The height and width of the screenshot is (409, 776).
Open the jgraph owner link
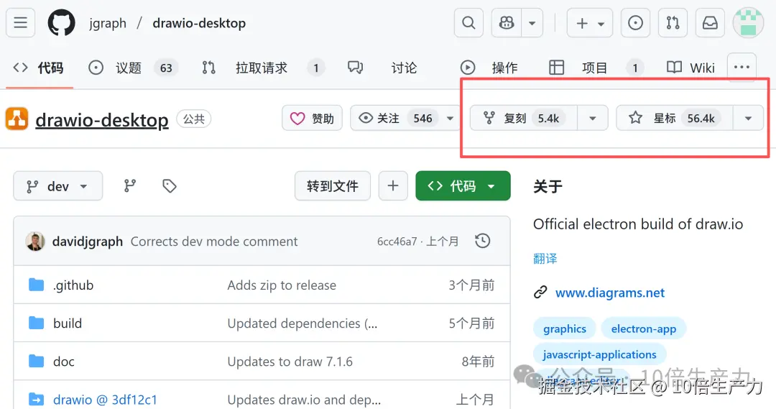click(x=108, y=23)
